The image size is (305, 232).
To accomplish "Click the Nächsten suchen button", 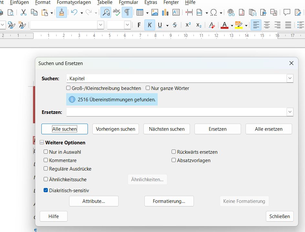I will click(x=167, y=129).
